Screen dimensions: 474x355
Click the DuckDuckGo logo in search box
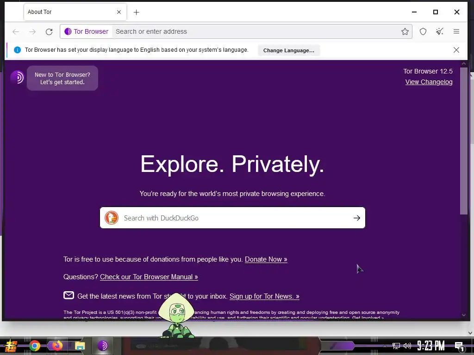(111, 218)
